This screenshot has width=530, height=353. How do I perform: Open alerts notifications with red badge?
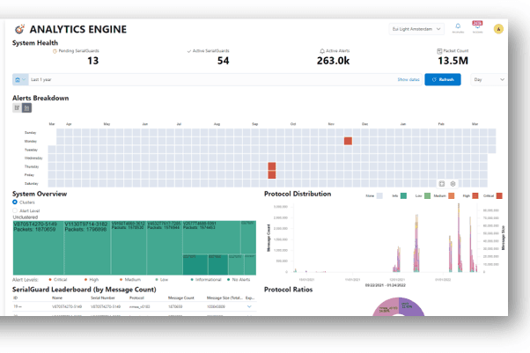tap(478, 27)
